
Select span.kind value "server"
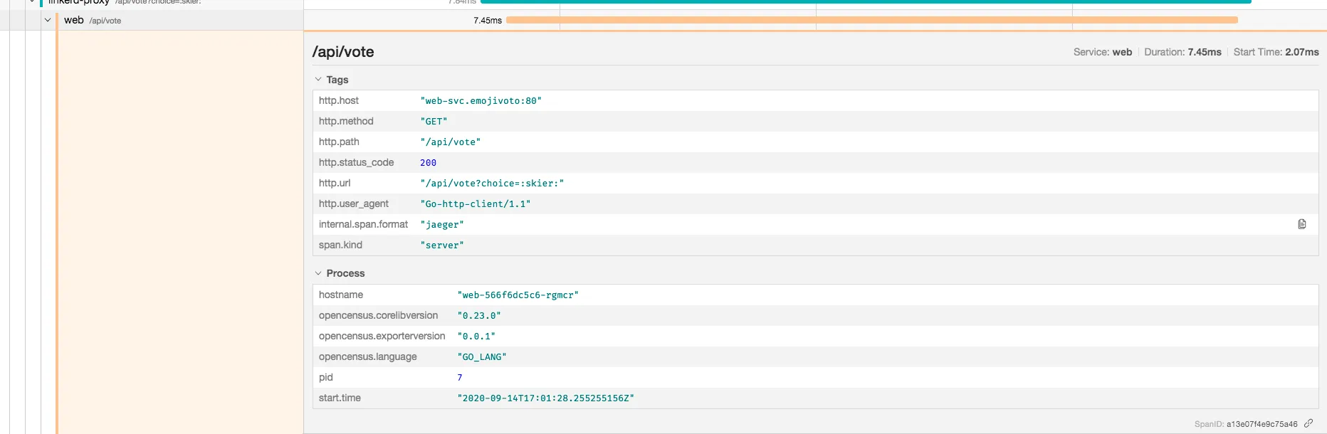(442, 245)
